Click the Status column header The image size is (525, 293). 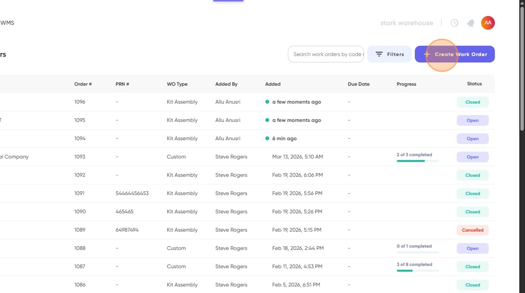coord(474,84)
